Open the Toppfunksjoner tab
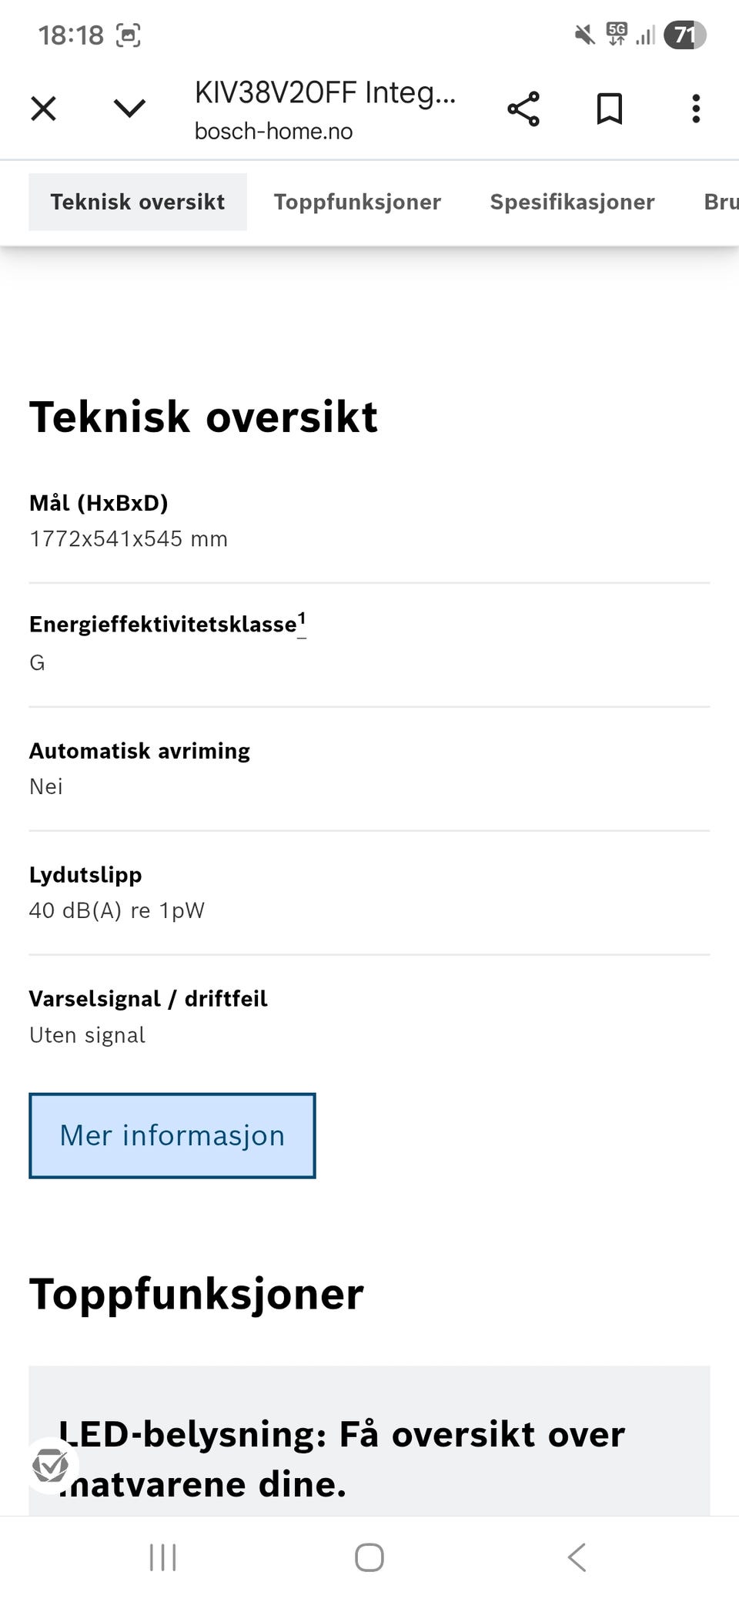 pos(356,201)
